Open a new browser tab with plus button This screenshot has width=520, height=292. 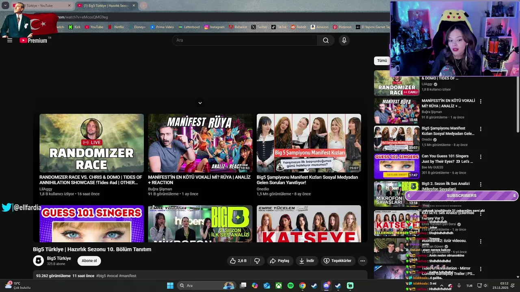[x=143, y=6]
